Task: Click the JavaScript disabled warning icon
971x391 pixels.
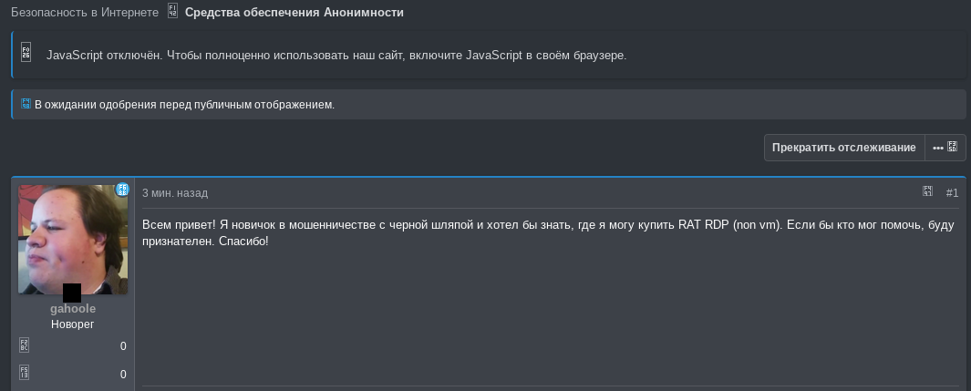Action: coord(26,52)
